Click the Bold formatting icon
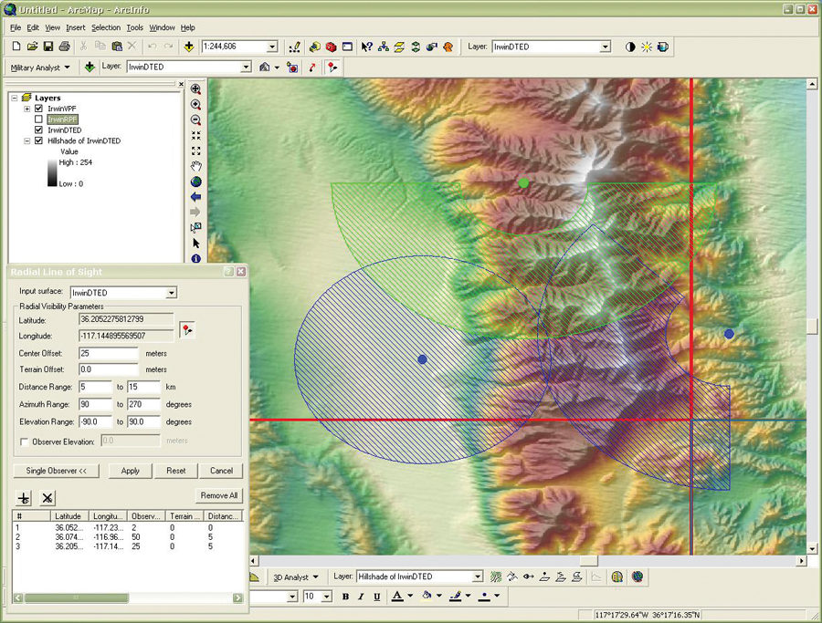The width and height of the screenshot is (822, 623). point(346,597)
